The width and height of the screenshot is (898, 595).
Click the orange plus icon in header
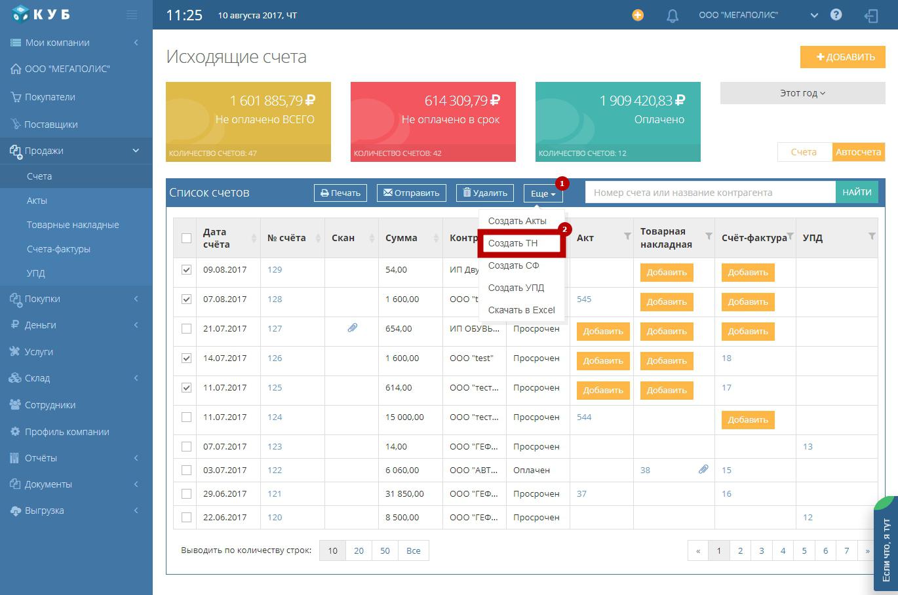click(x=638, y=15)
